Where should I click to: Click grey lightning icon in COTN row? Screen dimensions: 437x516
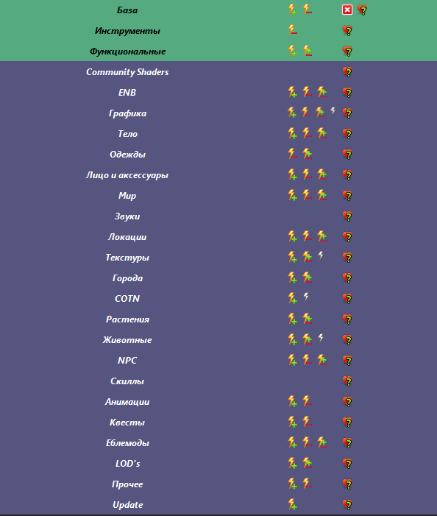click(x=306, y=297)
